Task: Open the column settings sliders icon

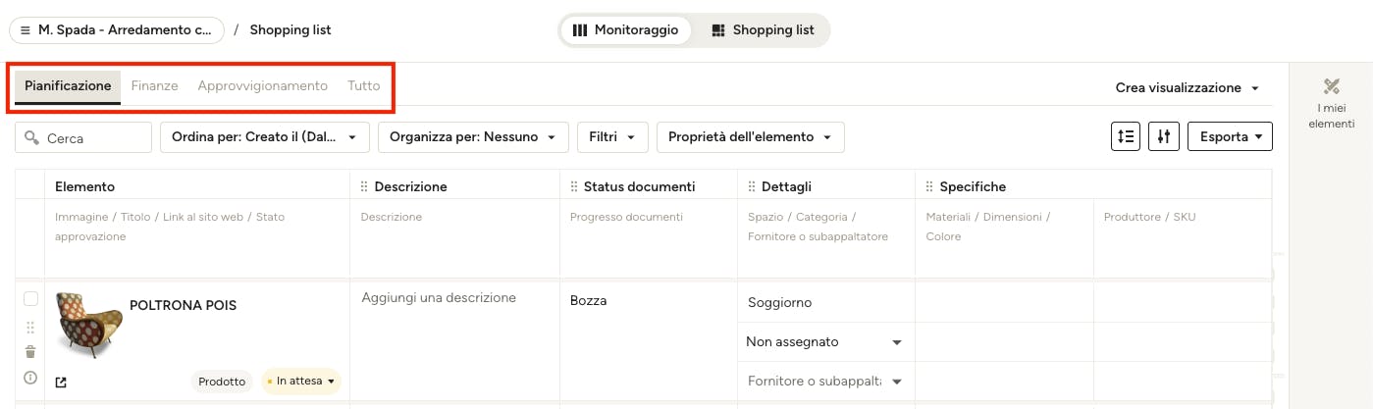Action: pos(1164,137)
